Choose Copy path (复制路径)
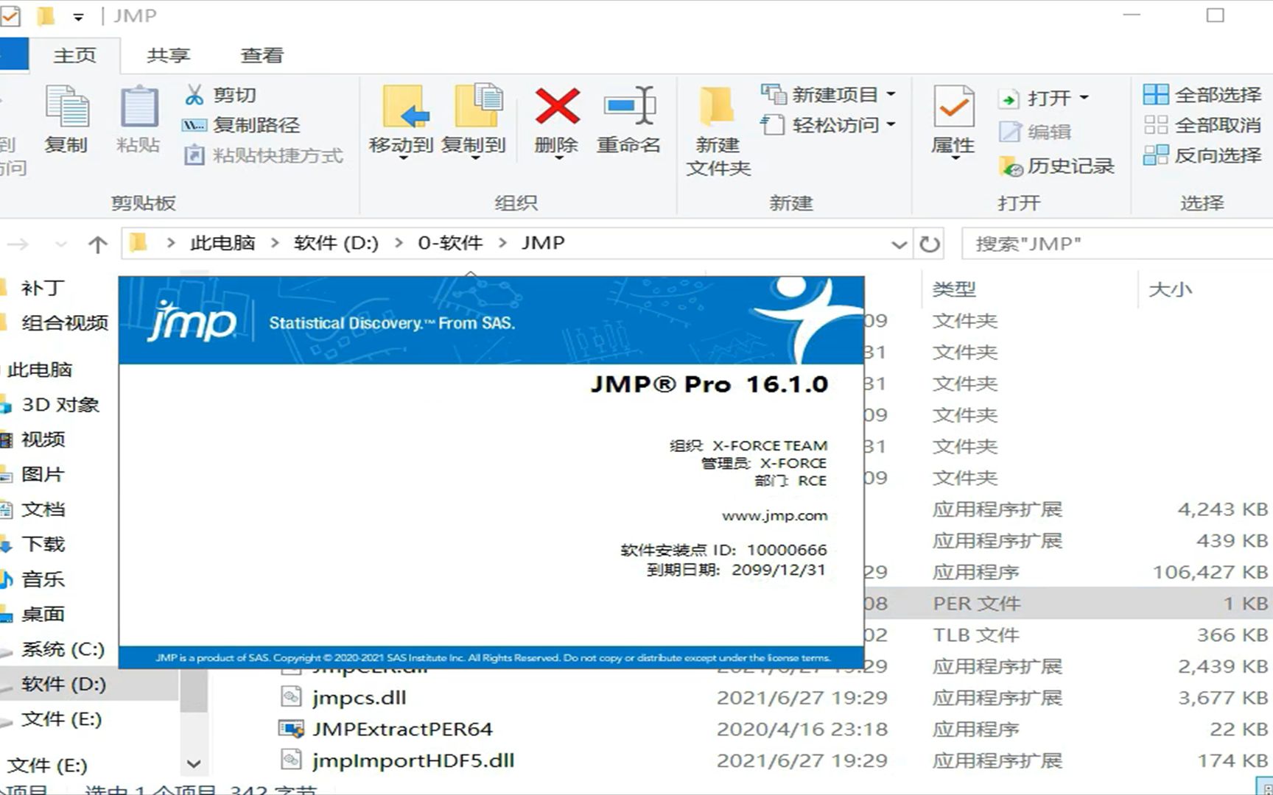This screenshot has height=795, width=1273. tap(242, 125)
